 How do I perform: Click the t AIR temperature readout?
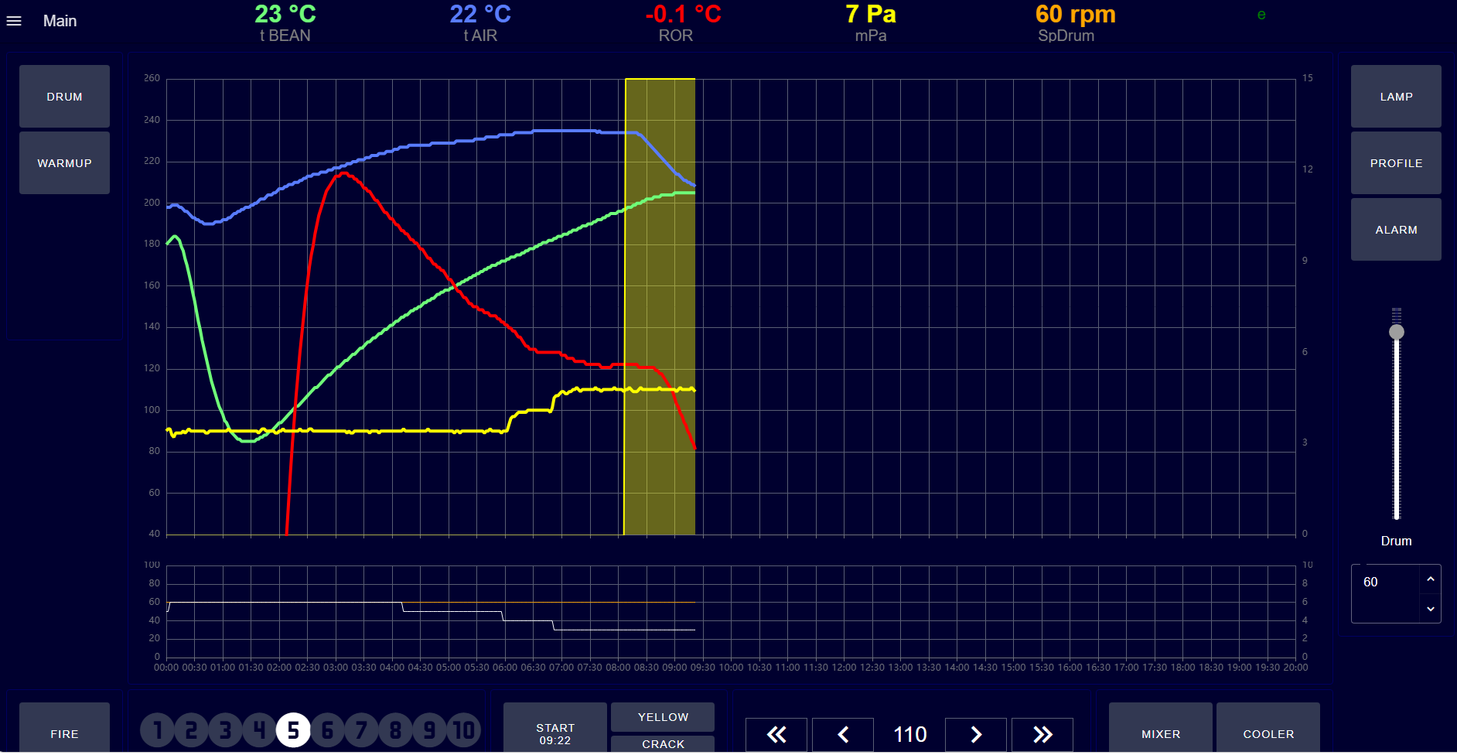point(480,23)
